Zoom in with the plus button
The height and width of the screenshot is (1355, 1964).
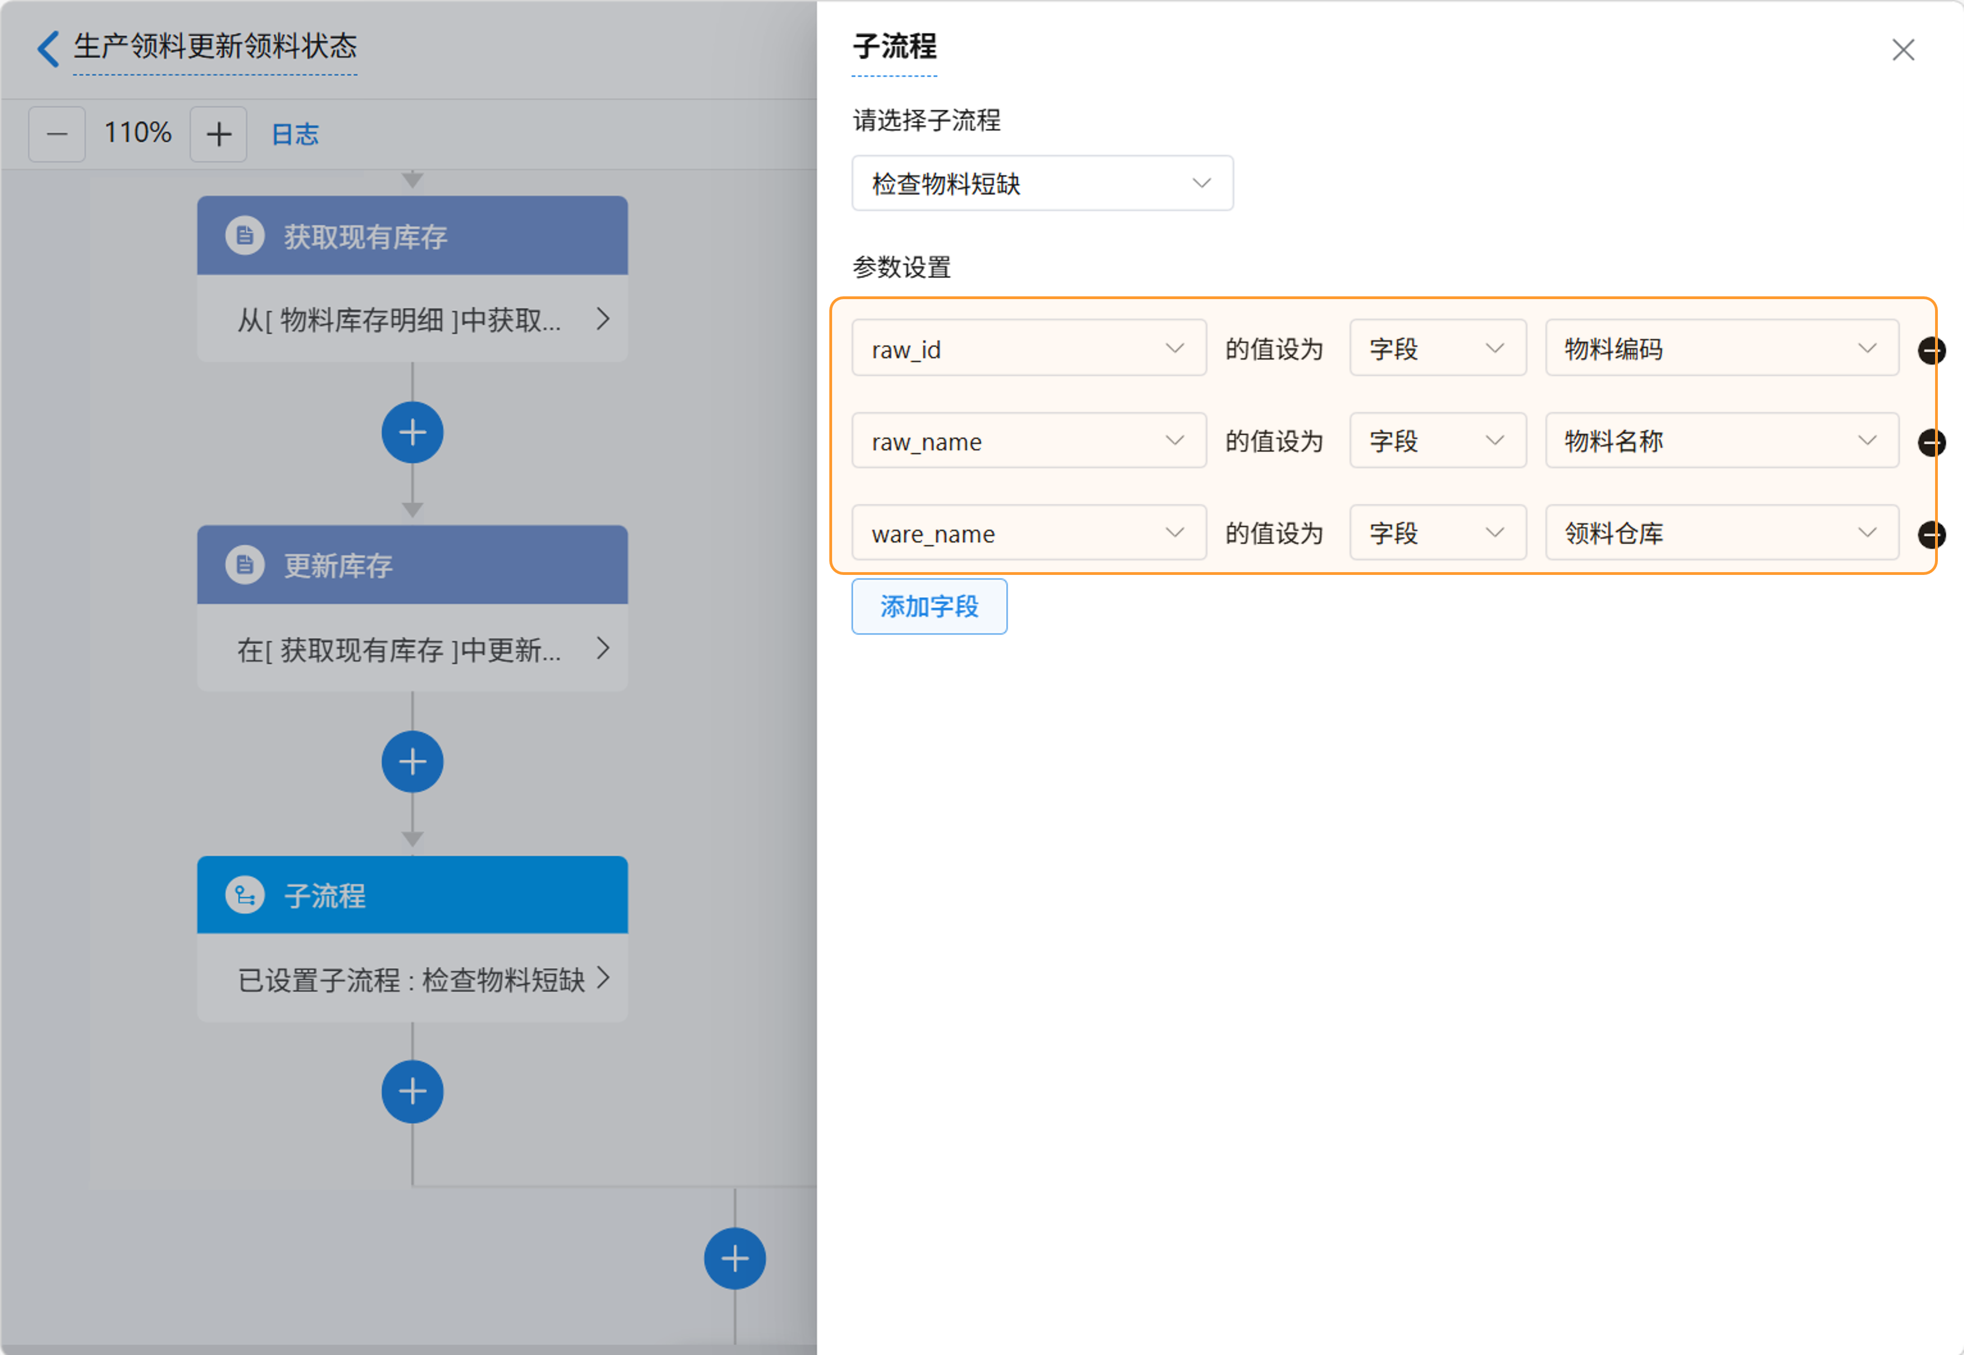click(218, 134)
